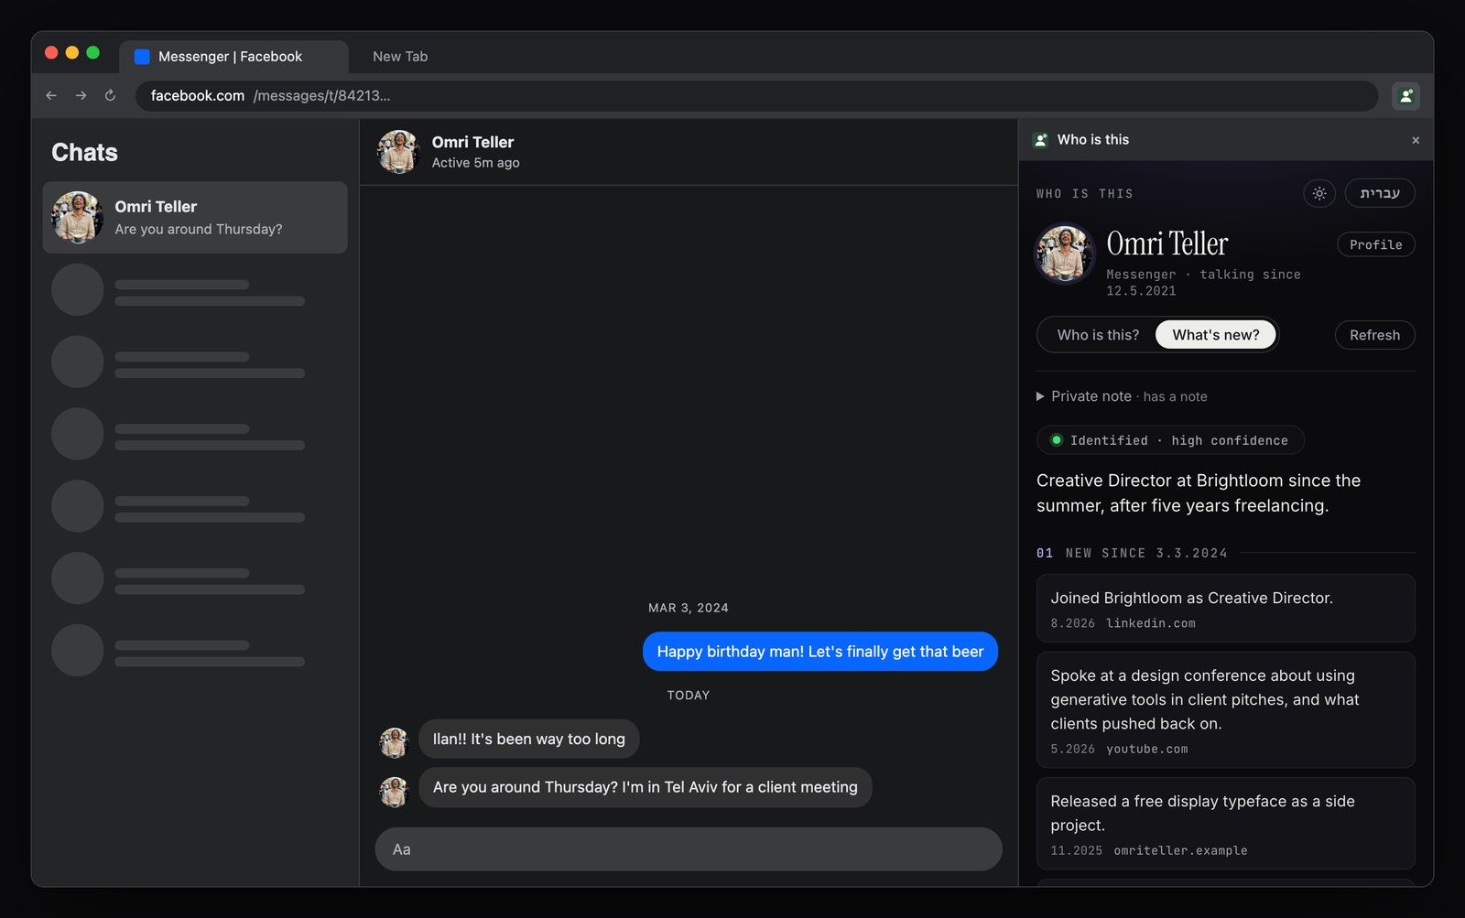This screenshot has height=918, width=1465.
Task: Switch to the Messenger | Facebook browser tab
Action: pyautogui.click(x=233, y=57)
